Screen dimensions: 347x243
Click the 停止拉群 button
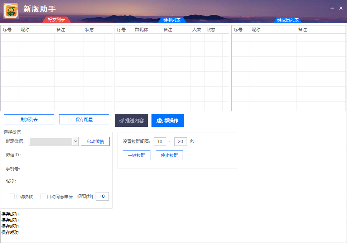169,156
